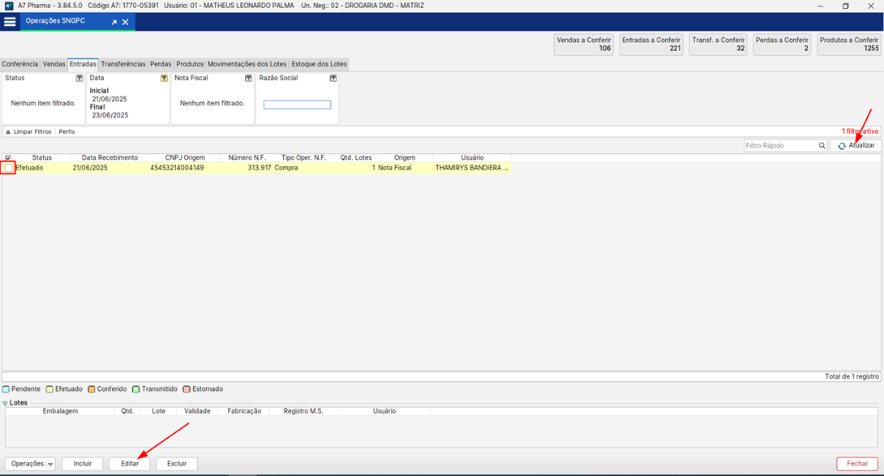Tick the checkbox on the Efetuado row

9,168
